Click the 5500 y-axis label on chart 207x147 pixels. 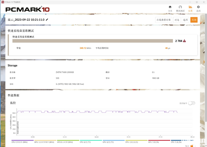click(x=14, y=113)
